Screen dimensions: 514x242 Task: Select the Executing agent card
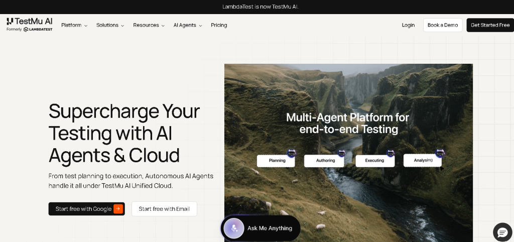click(375, 161)
